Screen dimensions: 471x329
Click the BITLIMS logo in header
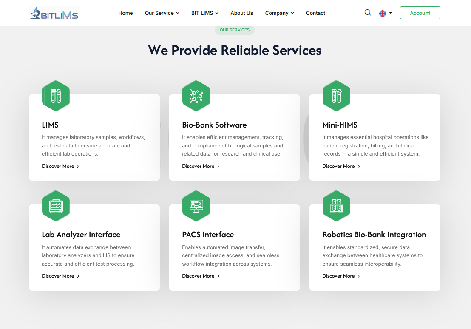tap(54, 13)
